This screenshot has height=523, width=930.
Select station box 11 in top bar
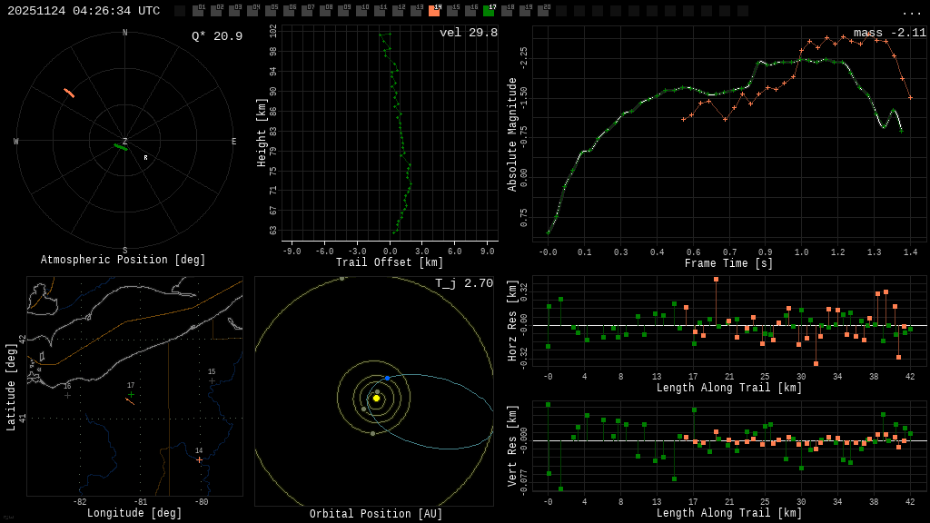point(380,11)
